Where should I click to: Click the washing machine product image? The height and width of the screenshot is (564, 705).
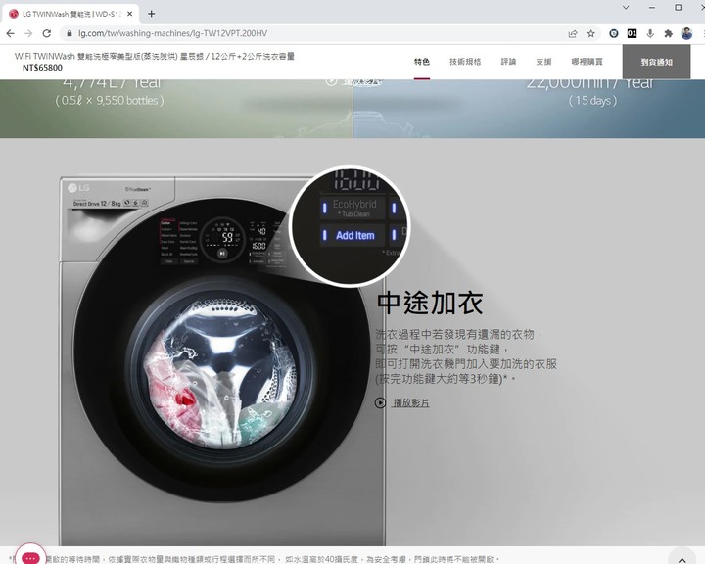(x=222, y=359)
